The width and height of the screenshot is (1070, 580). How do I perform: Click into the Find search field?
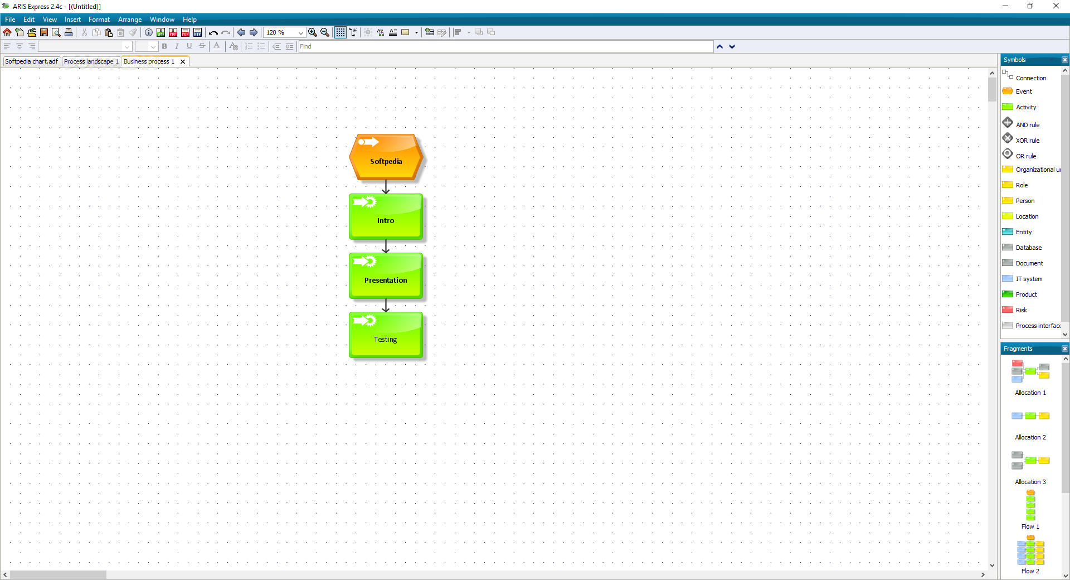click(506, 47)
